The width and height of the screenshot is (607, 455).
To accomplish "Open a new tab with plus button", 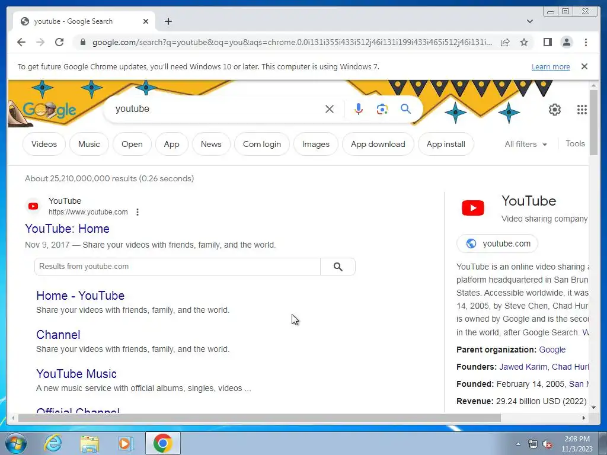I will (168, 21).
